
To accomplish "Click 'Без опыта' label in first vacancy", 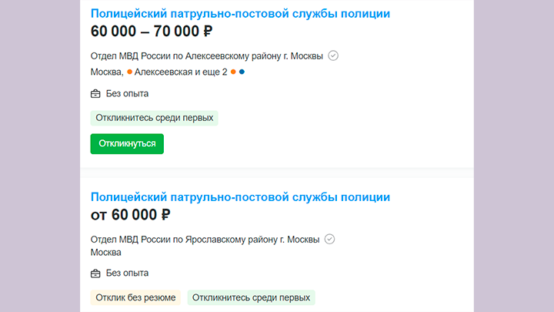I will (127, 94).
